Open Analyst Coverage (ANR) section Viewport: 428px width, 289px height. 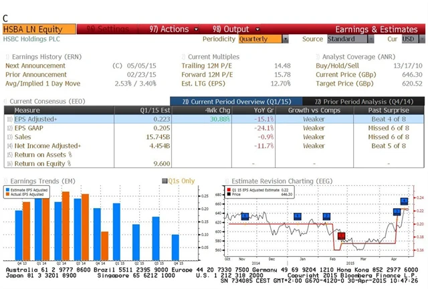click(x=358, y=57)
